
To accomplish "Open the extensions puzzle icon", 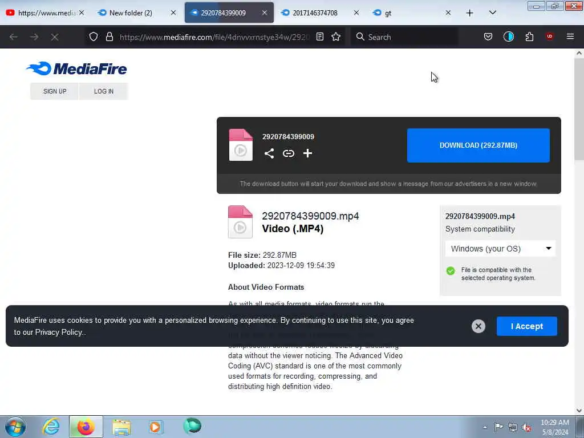I will click(529, 37).
